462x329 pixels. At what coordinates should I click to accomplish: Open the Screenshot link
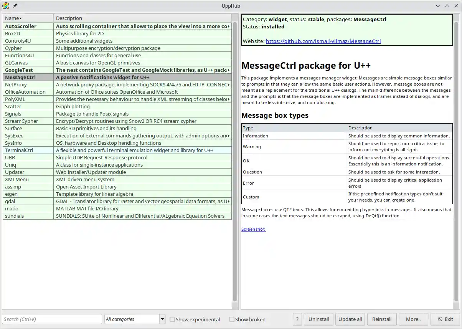pyautogui.click(x=253, y=229)
